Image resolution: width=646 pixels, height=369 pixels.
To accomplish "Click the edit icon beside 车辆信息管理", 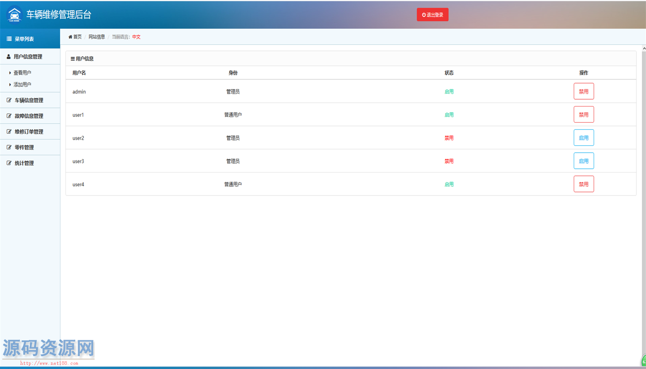I will (9, 100).
